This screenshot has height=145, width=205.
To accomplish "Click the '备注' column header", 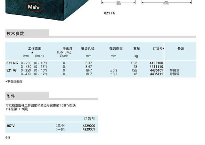I will coord(181,48).
